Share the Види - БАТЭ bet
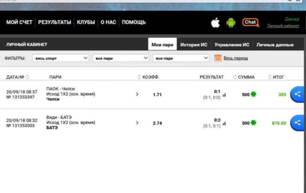Image resolution: width=306 pixels, height=193 pixels. (297, 123)
